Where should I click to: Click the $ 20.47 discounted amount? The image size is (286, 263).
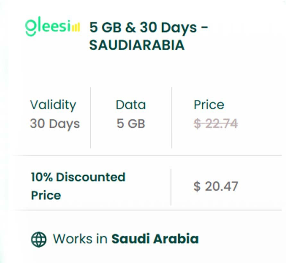coord(216,186)
